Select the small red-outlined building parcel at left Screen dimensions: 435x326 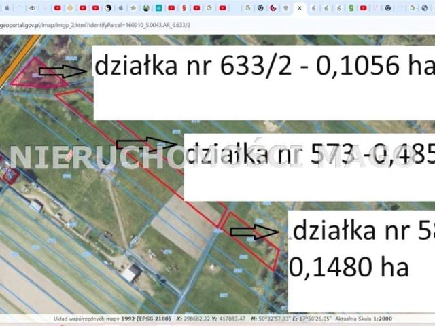pos(11,175)
